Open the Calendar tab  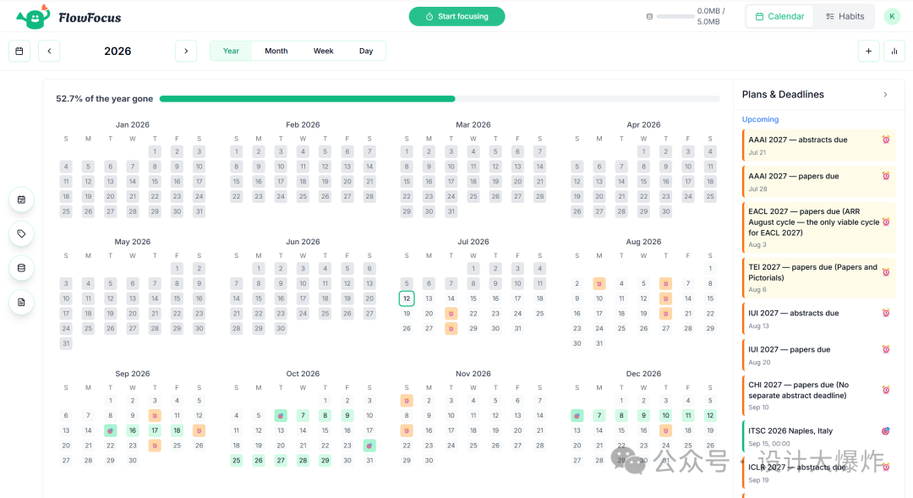779,16
